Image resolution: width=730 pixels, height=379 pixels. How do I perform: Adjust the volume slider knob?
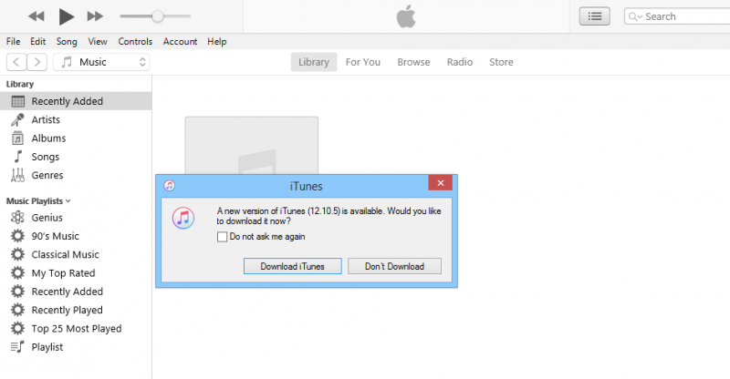158,16
